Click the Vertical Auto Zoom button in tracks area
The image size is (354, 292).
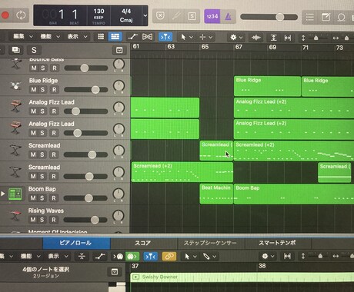tap(273, 38)
